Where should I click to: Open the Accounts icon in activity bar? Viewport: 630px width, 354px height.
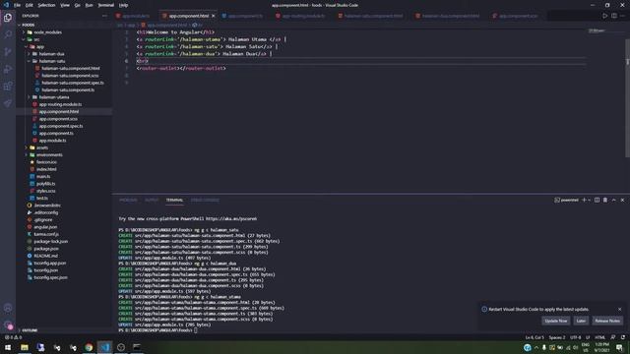click(8, 308)
